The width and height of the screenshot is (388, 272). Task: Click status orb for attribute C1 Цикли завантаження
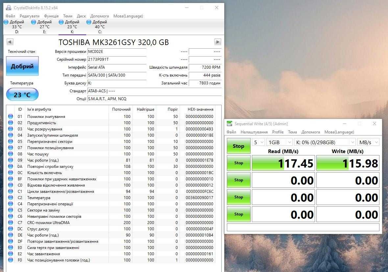(x=11, y=191)
